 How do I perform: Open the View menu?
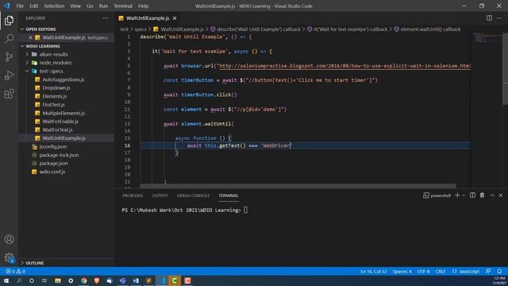click(x=75, y=6)
